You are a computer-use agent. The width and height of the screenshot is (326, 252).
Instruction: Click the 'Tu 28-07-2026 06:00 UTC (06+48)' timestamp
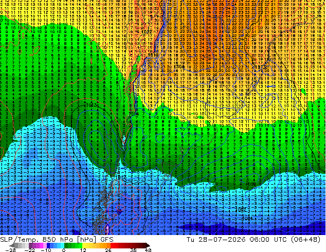click(x=253, y=240)
